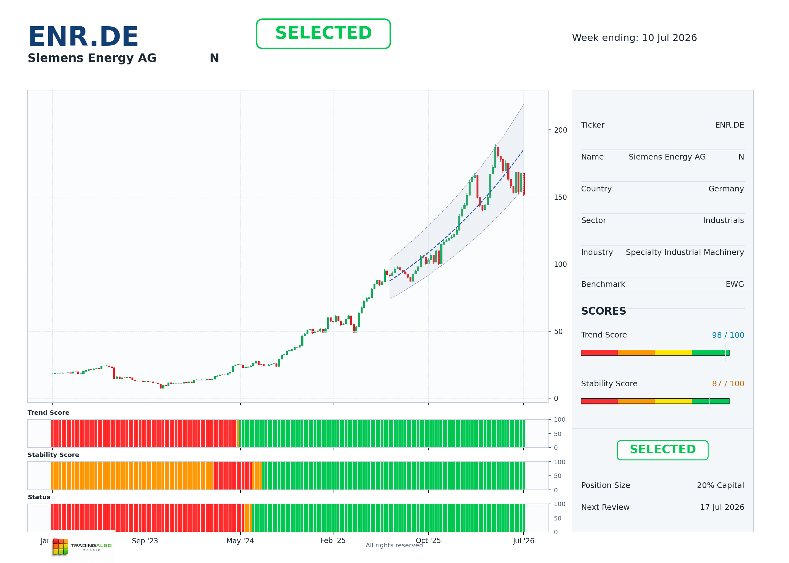Click the orange bar in the Trend Score strip
The height and width of the screenshot is (563, 789).
point(238,433)
